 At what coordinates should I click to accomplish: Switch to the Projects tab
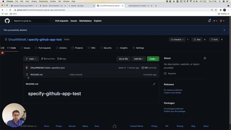coord(77,48)
